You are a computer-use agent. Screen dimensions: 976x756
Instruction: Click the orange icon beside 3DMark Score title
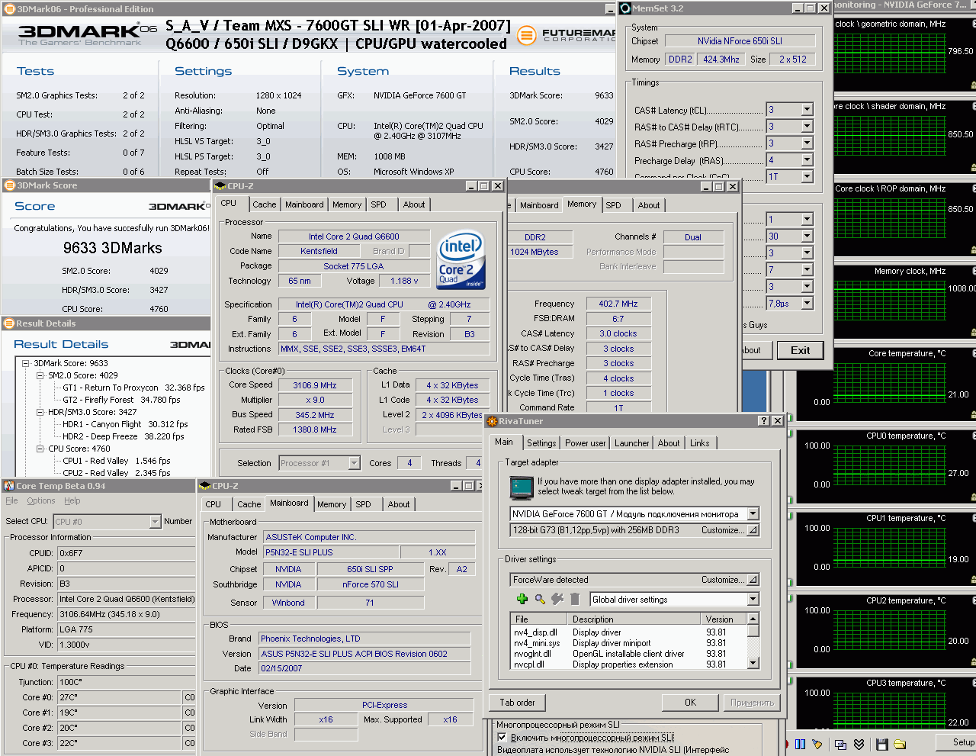click(10, 185)
